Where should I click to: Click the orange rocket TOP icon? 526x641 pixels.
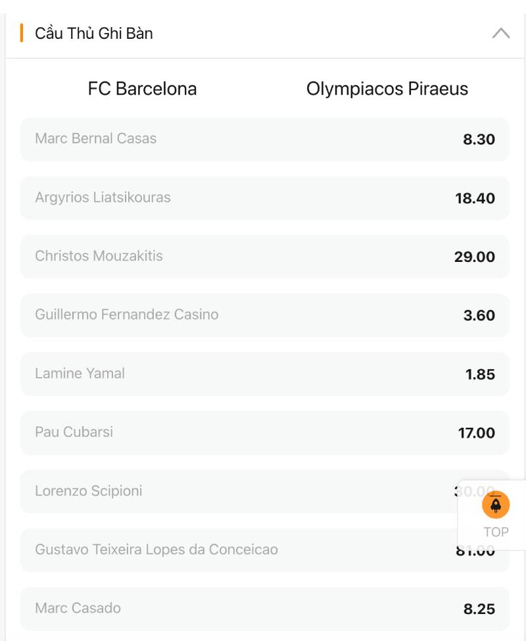pos(496,505)
